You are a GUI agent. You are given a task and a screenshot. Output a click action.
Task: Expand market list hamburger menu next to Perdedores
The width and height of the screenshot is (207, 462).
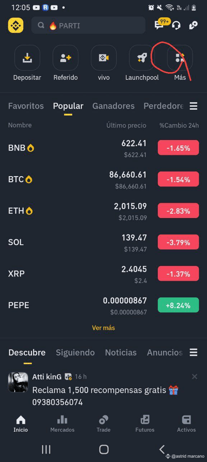pyautogui.click(x=193, y=106)
